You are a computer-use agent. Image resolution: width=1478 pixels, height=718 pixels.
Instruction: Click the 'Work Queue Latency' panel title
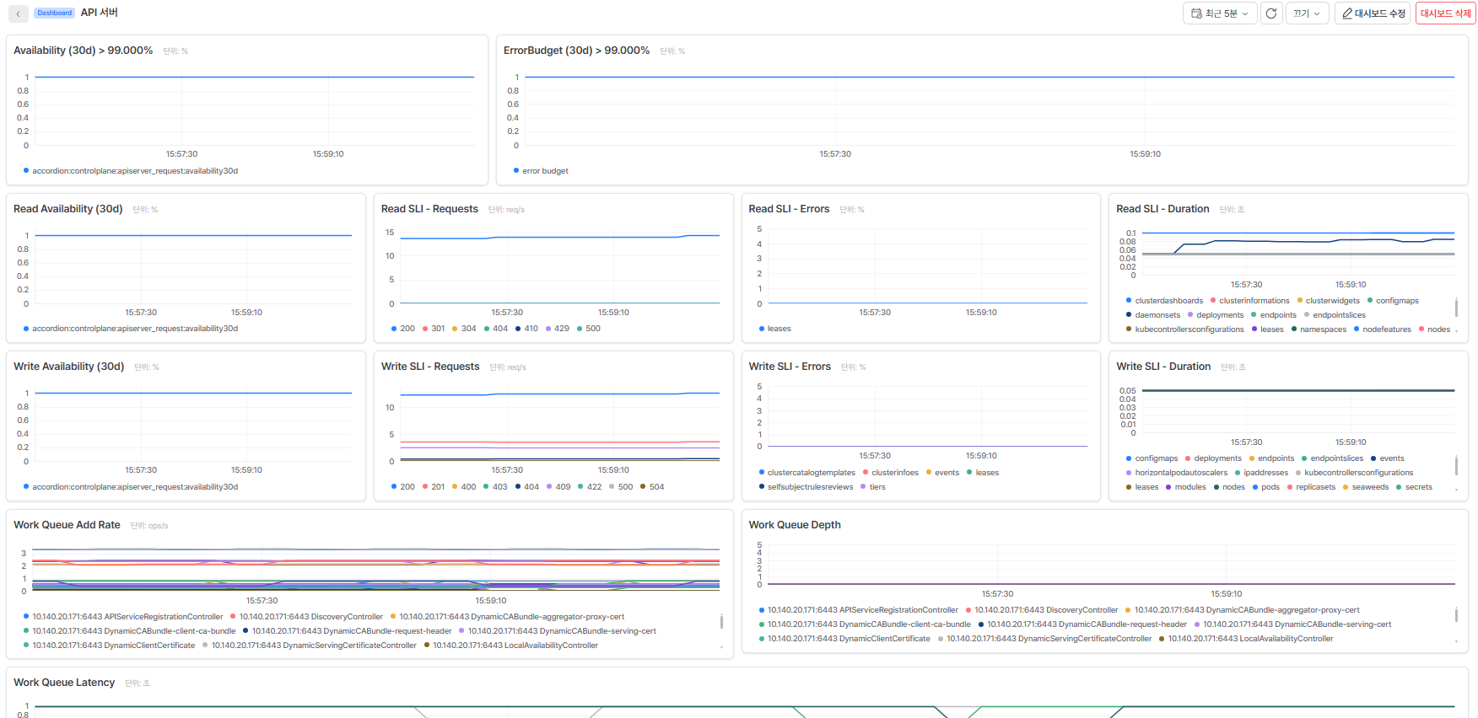point(64,683)
